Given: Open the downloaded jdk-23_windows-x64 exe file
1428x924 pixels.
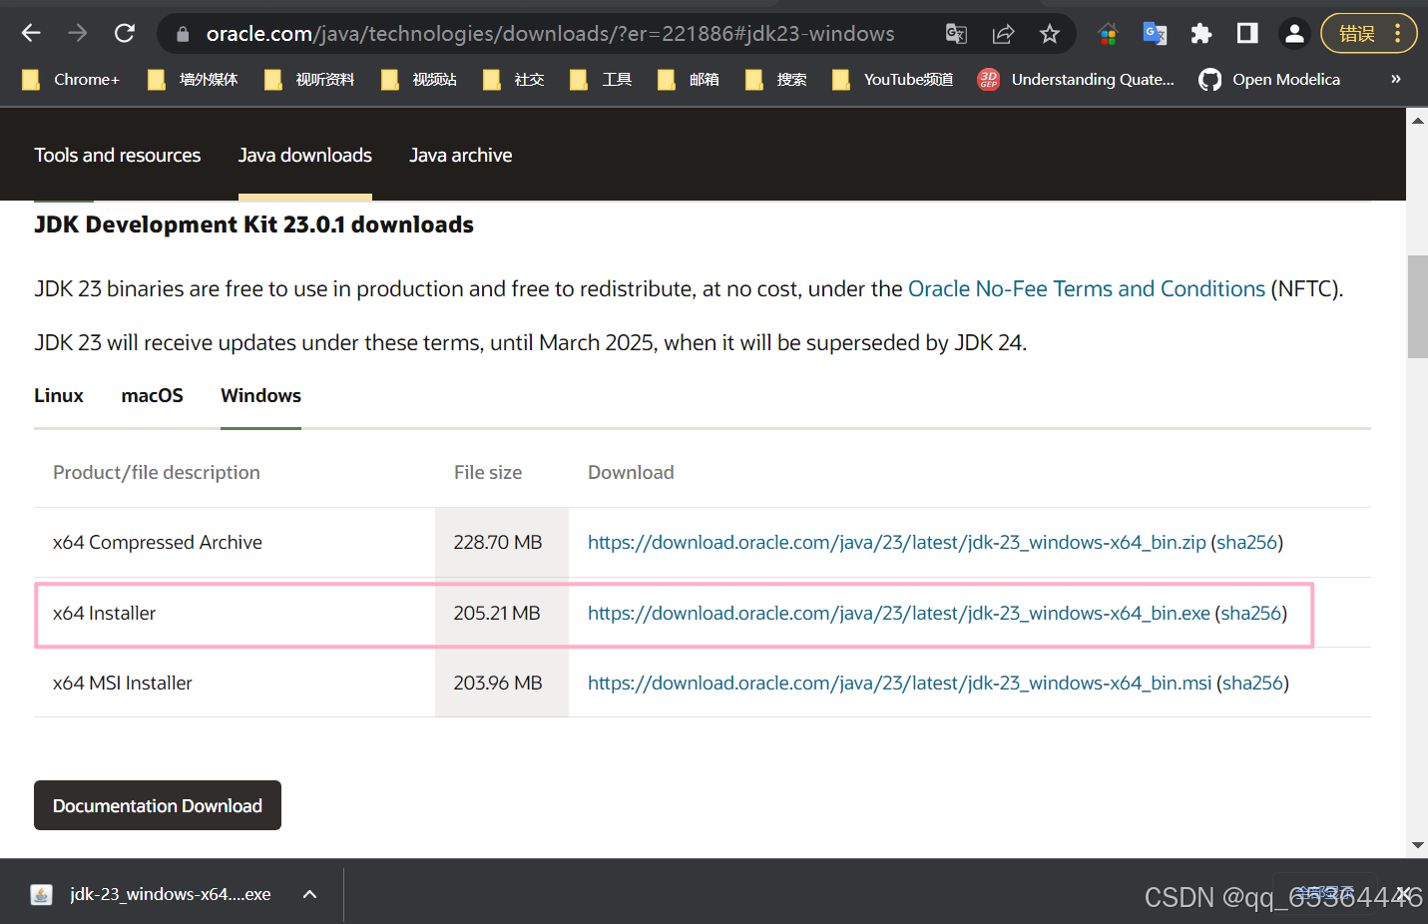Looking at the screenshot, I should coord(153,894).
